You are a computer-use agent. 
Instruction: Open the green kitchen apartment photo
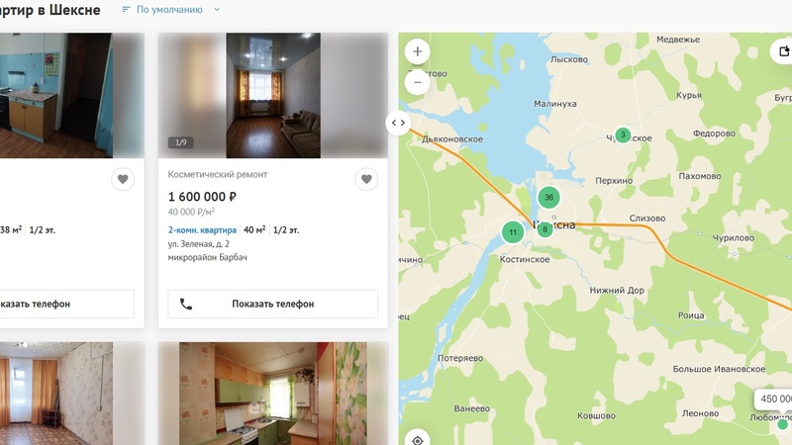click(273, 394)
